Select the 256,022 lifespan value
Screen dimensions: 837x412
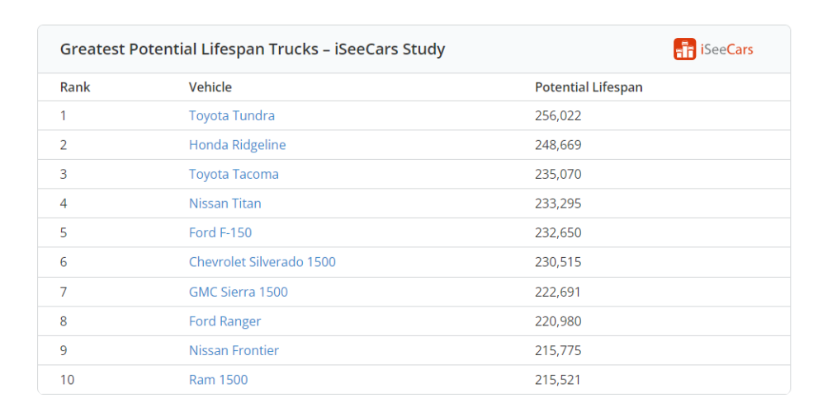558,115
